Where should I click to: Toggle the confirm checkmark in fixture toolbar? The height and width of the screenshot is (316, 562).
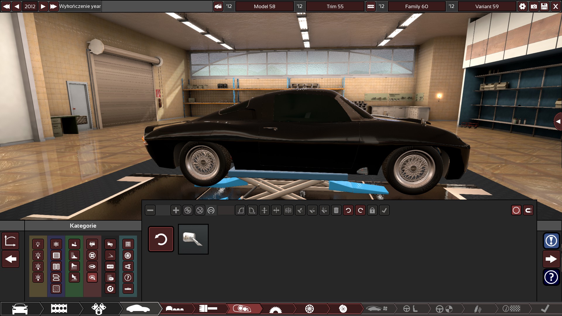click(x=384, y=210)
